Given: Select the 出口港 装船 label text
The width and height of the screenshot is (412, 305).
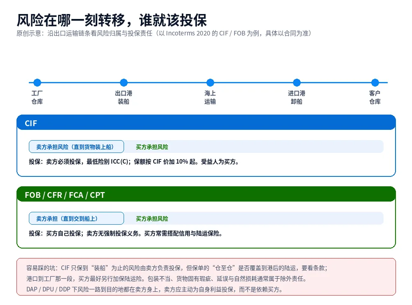Looking at the screenshot, I should tap(124, 97).
